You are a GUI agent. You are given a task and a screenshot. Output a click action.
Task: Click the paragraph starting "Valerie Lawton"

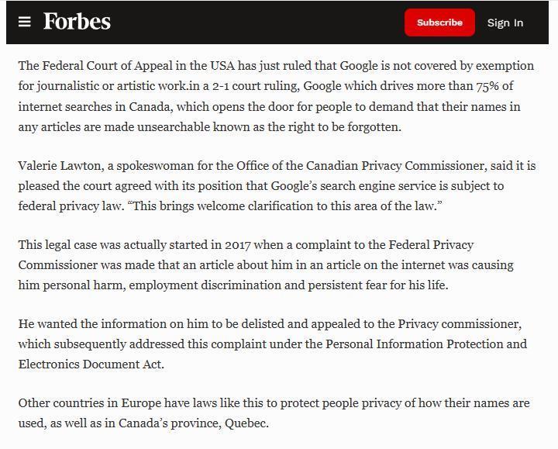point(277,186)
